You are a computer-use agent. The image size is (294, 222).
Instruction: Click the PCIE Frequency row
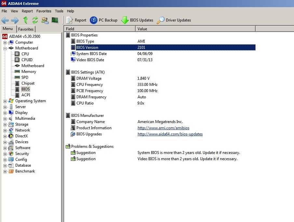(x=163, y=91)
